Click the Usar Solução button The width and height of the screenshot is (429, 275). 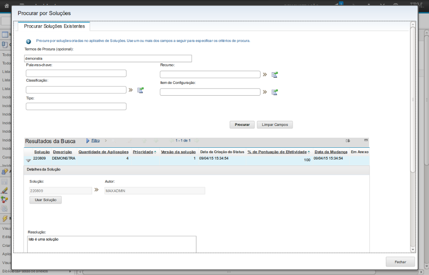coord(46,200)
